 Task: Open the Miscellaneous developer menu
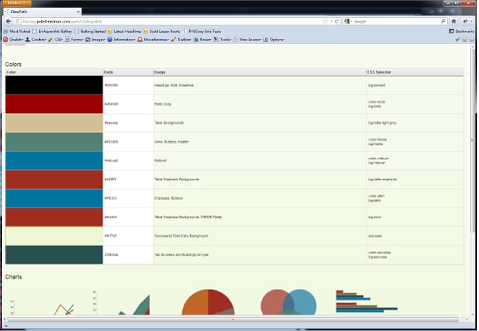tap(153, 40)
